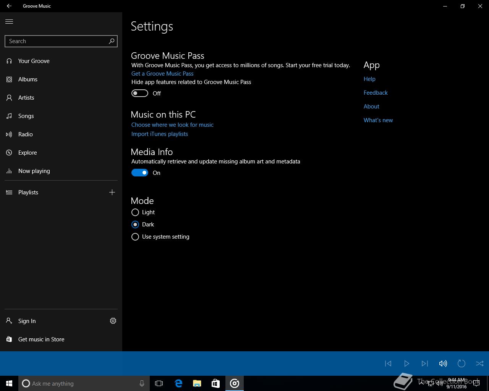
Task: Open Task View on taskbar
Action: (159, 383)
